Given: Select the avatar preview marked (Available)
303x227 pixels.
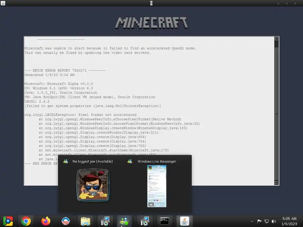Looking at the screenshot, I should tap(93, 185).
